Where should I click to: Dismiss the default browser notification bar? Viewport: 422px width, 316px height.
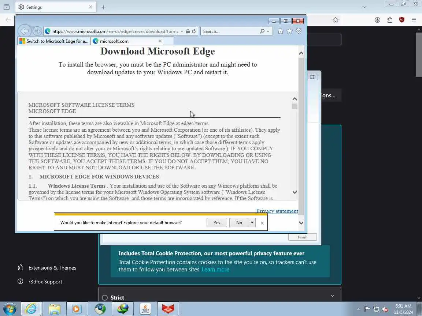pyautogui.click(x=262, y=223)
